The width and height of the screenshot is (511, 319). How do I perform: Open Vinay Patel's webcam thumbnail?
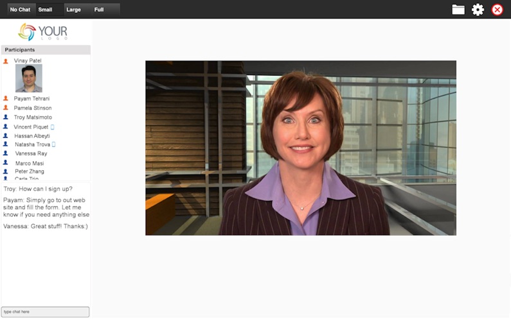click(29, 78)
